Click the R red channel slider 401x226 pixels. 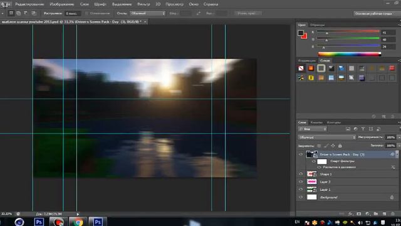348,31
